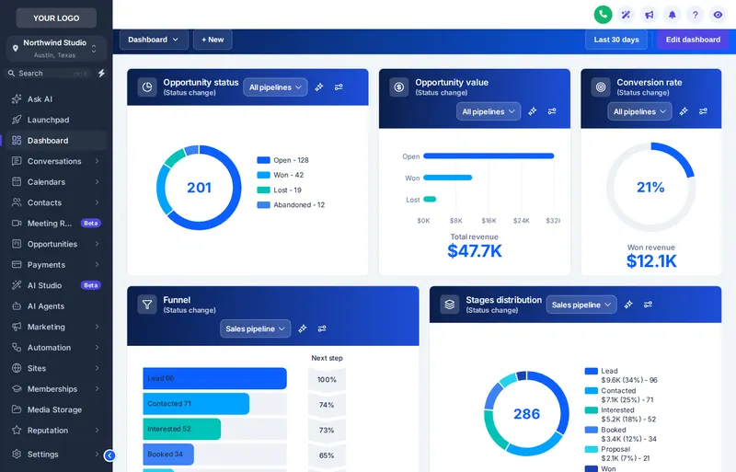The height and width of the screenshot is (472, 736).
Task: Collapse the sidebar with the blue arrow button
Action: 109,455
